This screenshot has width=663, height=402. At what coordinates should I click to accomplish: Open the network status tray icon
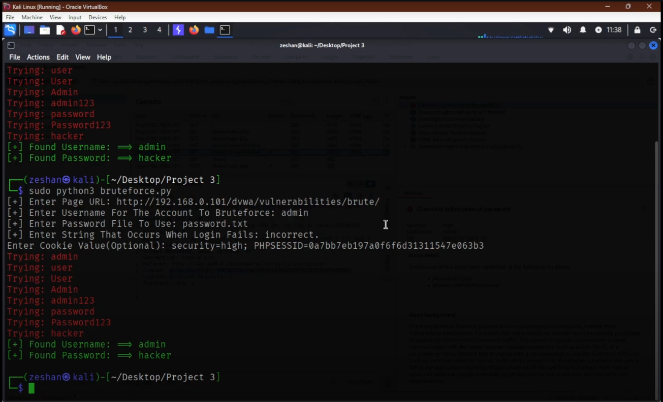tap(551, 30)
